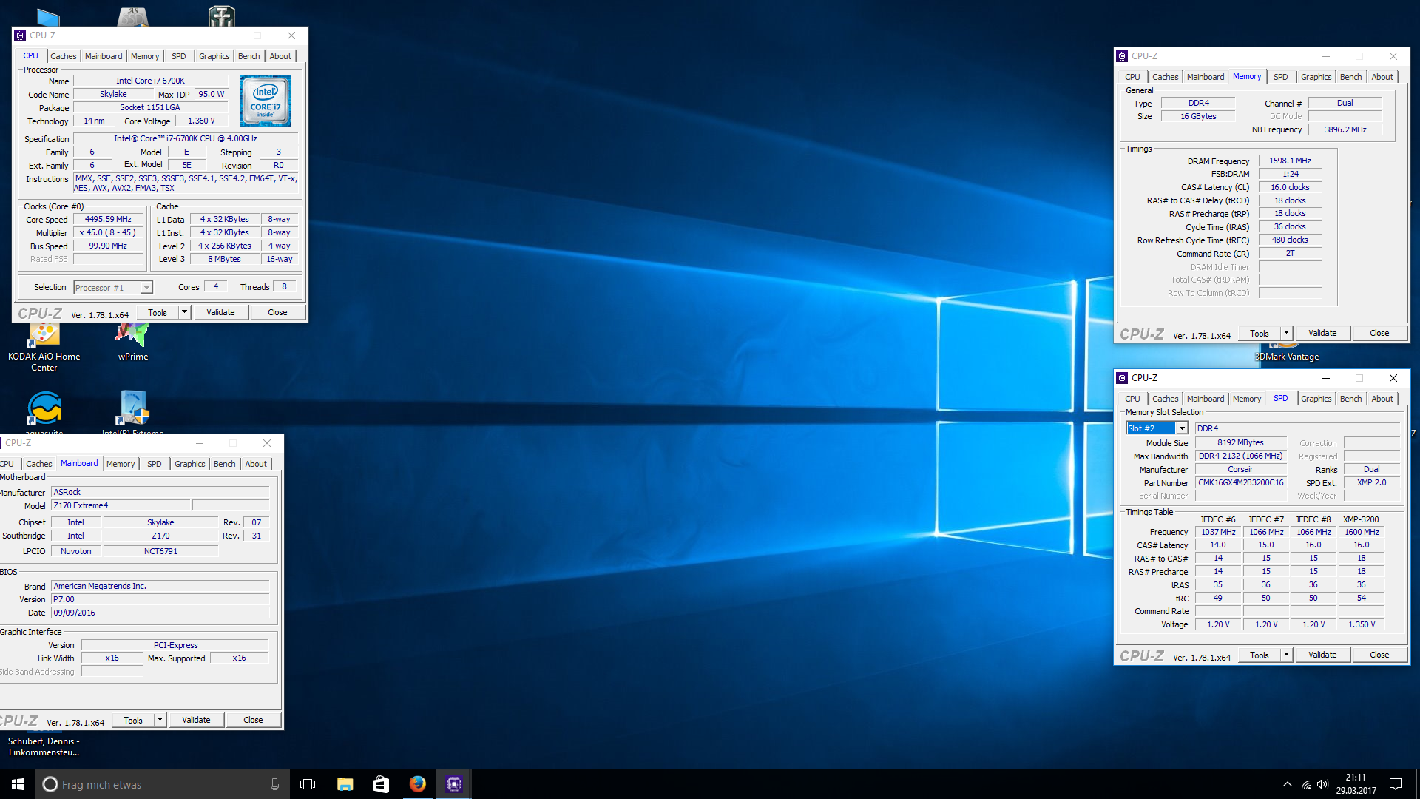Screen dimensions: 1420x799
Task: Switch to Caches tab in processor window
Action: point(64,56)
